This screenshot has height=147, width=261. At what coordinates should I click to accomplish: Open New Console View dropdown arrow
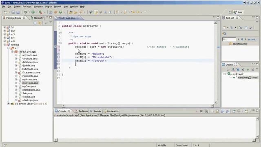click(x=250, y=111)
